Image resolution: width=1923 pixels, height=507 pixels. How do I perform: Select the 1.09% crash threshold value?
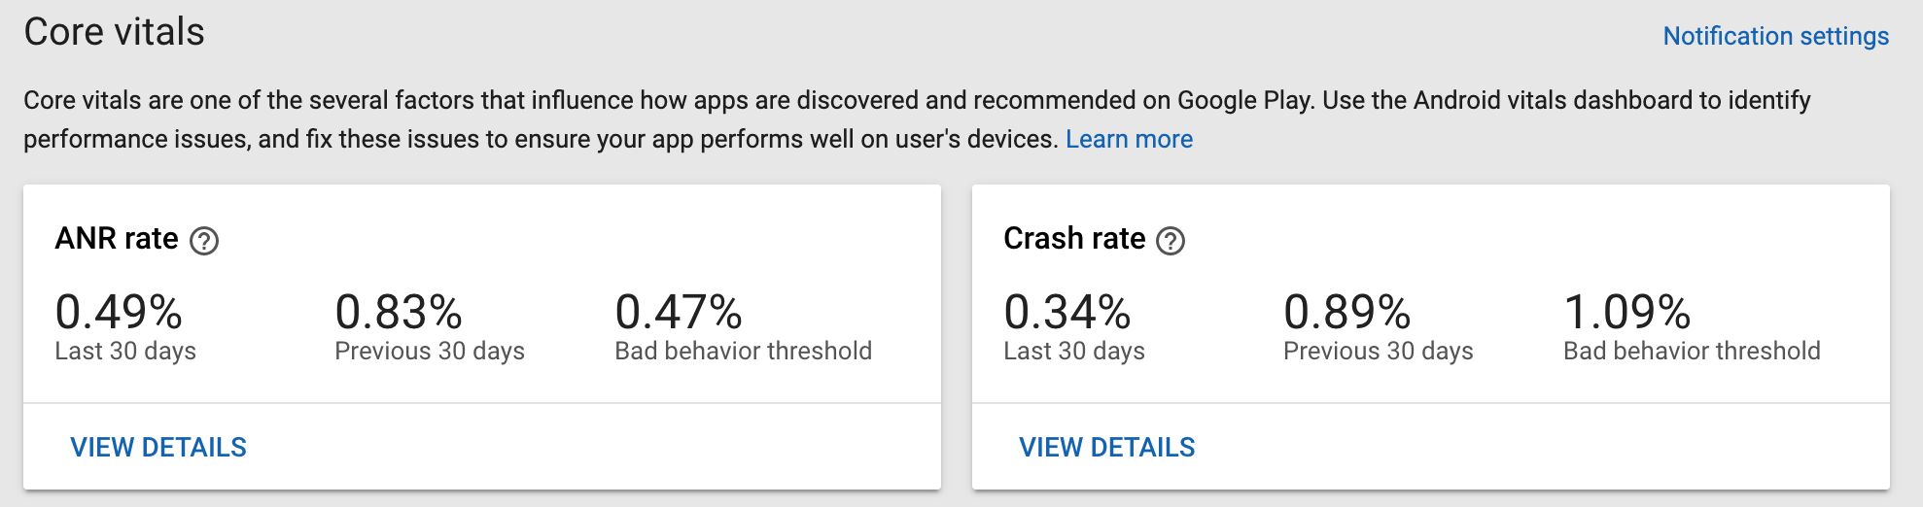tap(1627, 313)
